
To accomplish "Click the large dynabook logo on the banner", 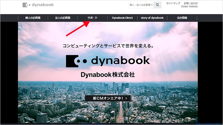I will point(108,61).
